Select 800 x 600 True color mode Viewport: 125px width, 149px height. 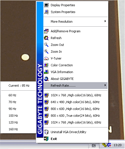click(75, 116)
